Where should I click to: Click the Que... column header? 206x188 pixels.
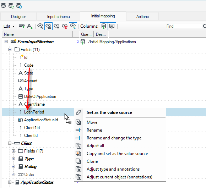coord(86,34)
